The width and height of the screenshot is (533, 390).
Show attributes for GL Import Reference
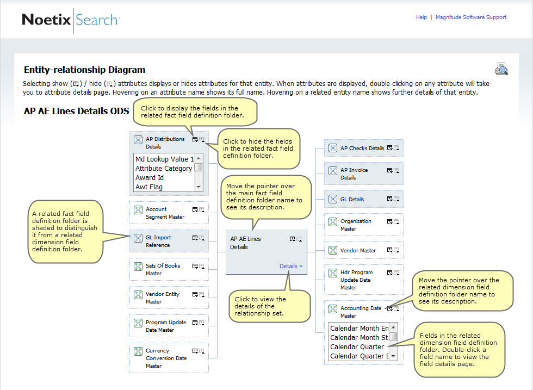195,238
